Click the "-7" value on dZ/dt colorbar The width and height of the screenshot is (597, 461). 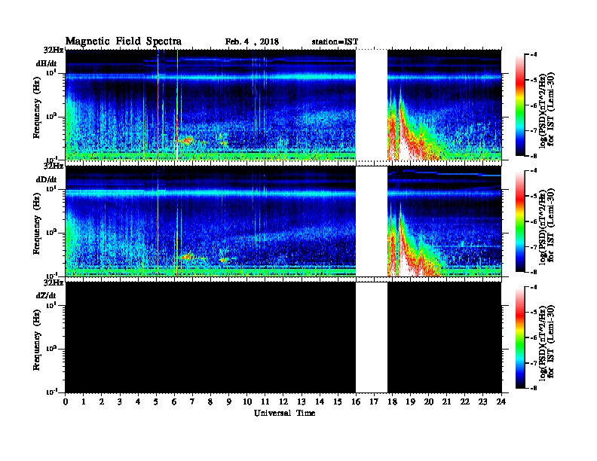pos(534,363)
